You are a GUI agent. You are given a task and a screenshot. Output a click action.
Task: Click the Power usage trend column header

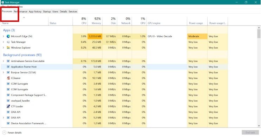tap(217, 21)
